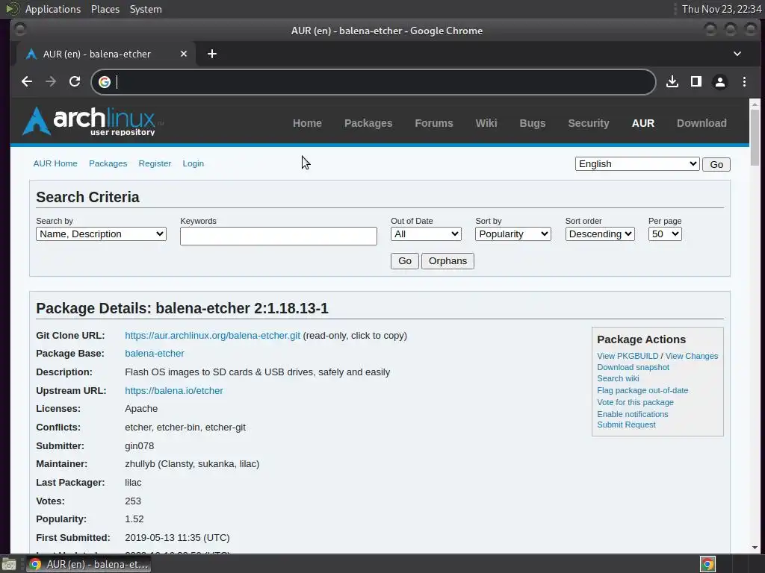Expand the Sort by Popularity dropdown

click(x=512, y=234)
